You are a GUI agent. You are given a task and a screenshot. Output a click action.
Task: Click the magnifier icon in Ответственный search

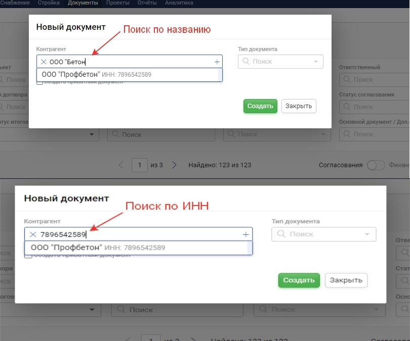click(x=347, y=79)
